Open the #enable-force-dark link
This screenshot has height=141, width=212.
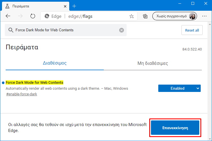coord(22,94)
